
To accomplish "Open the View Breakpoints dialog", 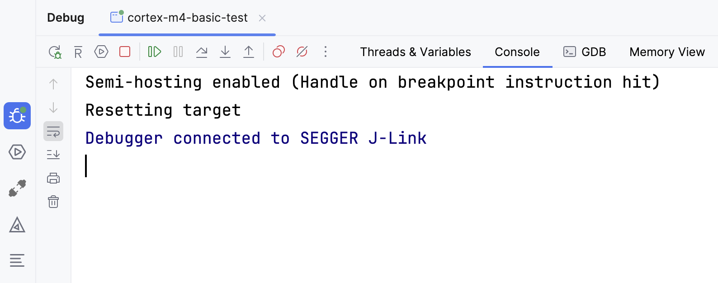I will pyautogui.click(x=279, y=52).
